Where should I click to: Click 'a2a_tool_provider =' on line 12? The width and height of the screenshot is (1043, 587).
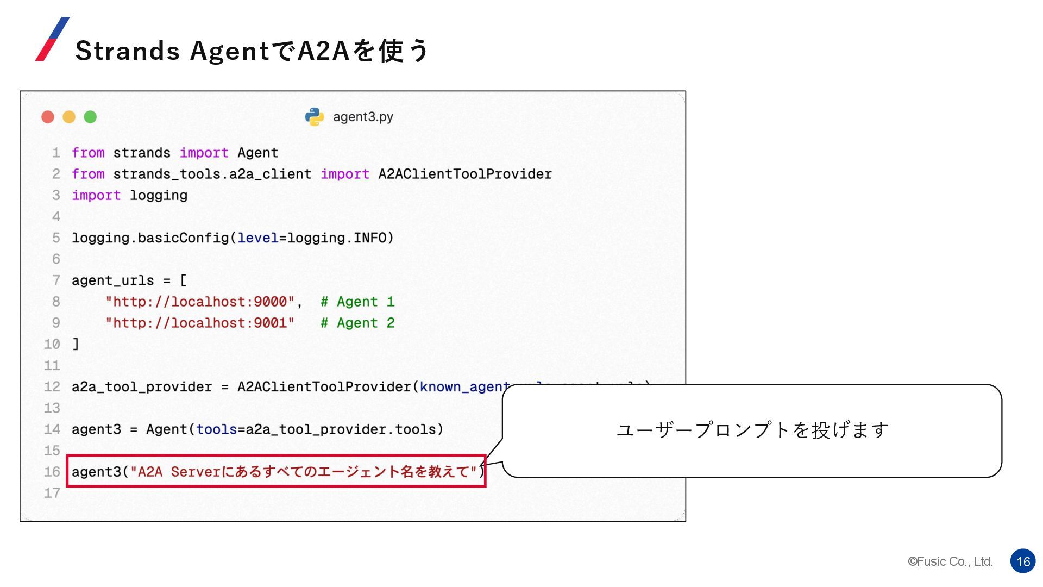(150, 387)
